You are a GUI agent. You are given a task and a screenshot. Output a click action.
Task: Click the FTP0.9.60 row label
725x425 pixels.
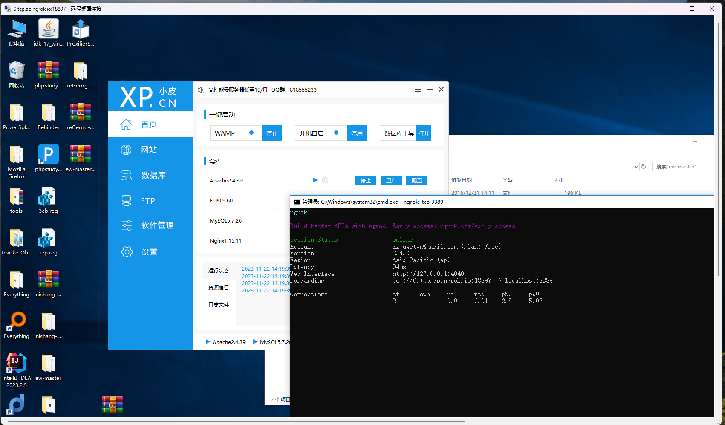(221, 200)
